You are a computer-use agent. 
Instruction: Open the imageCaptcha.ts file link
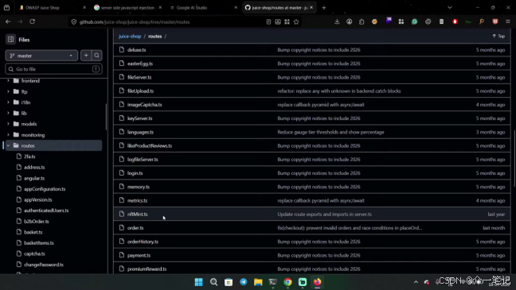pyautogui.click(x=144, y=105)
